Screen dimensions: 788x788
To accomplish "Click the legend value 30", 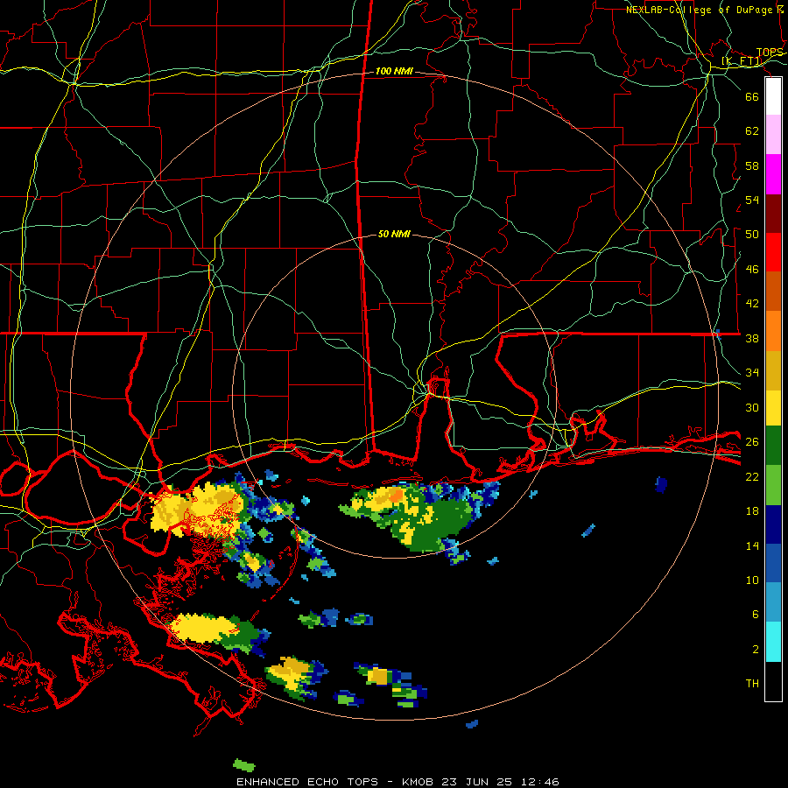I will pyautogui.click(x=752, y=407).
